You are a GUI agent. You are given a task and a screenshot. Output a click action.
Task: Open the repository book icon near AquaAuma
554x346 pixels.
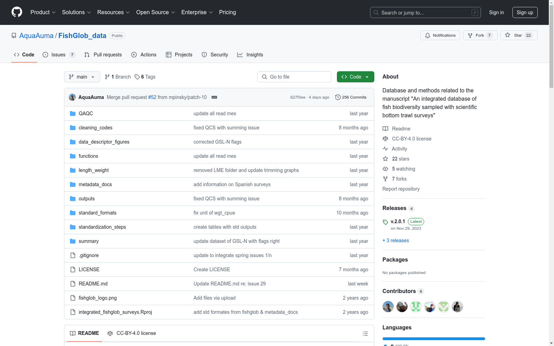click(14, 36)
